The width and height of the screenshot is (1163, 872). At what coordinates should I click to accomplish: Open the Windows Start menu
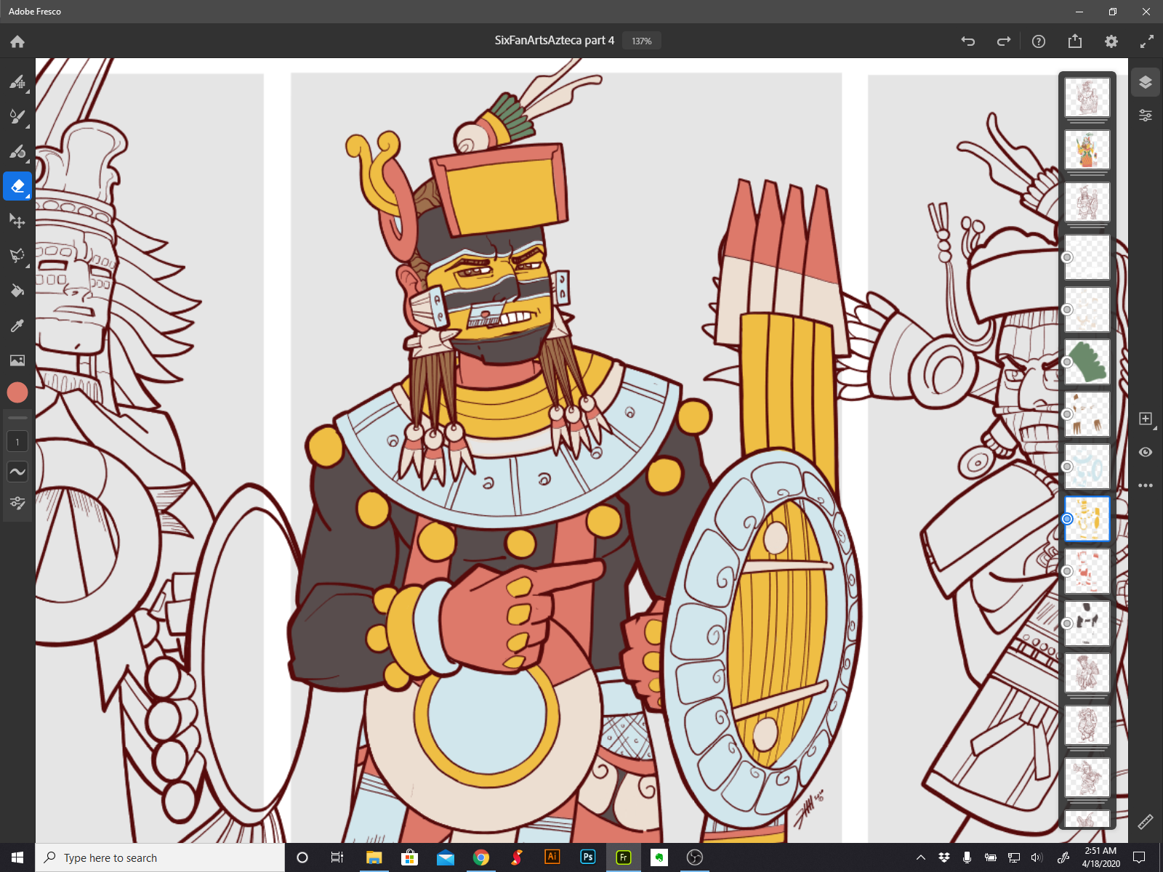(17, 857)
